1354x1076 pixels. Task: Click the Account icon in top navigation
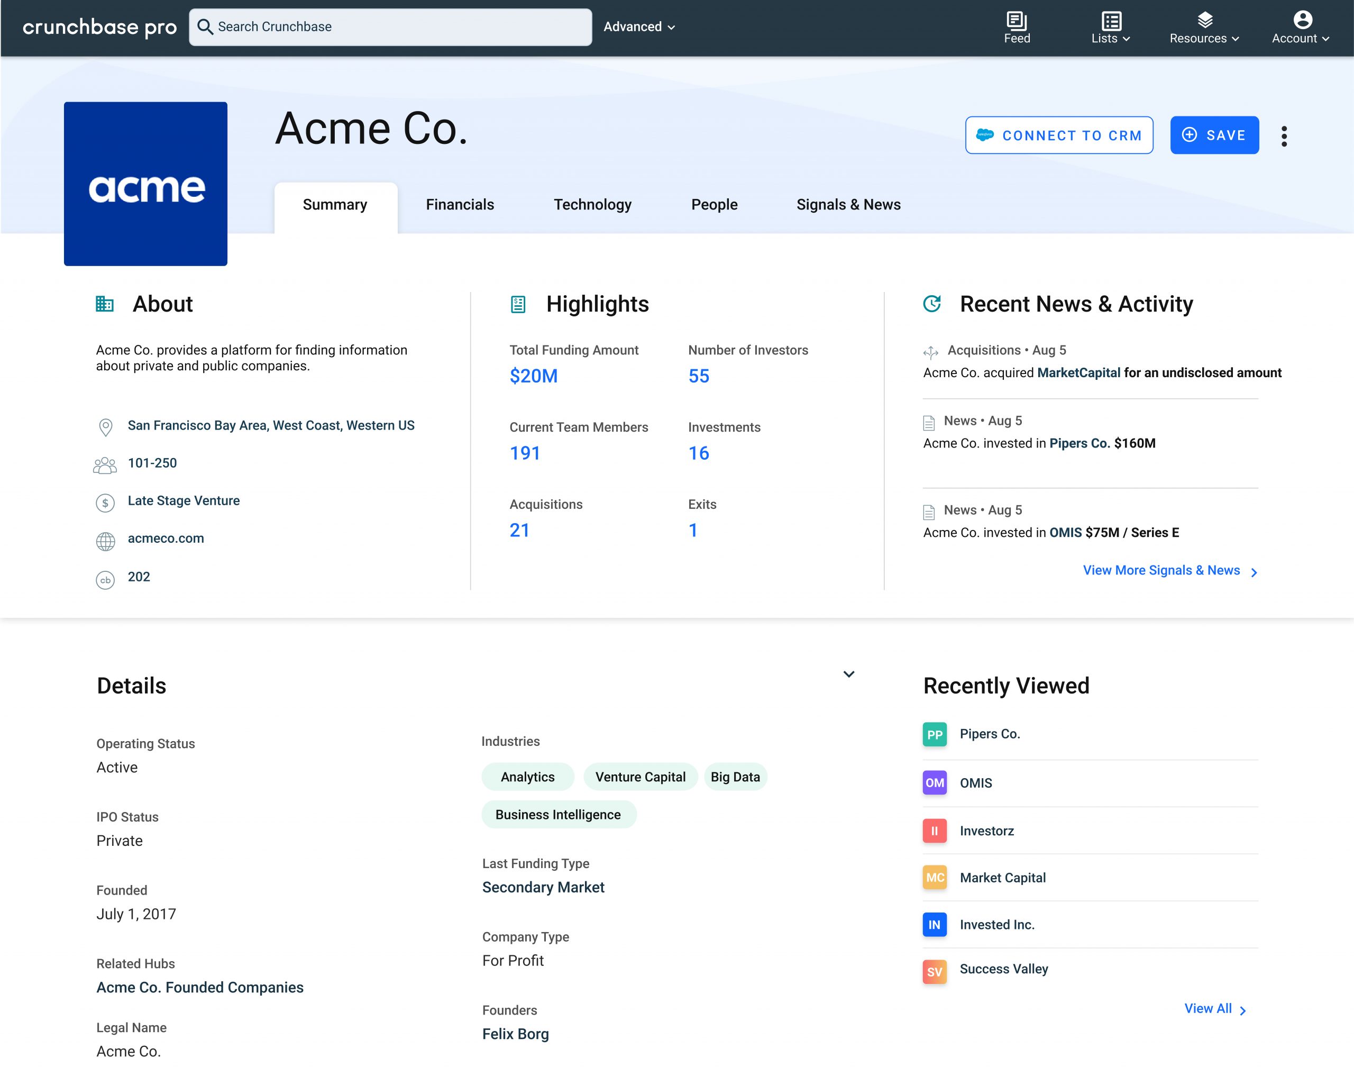pyautogui.click(x=1300, y=19)
